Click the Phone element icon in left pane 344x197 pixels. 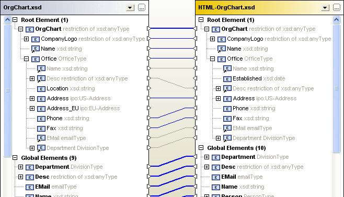(x=41, y=119)
